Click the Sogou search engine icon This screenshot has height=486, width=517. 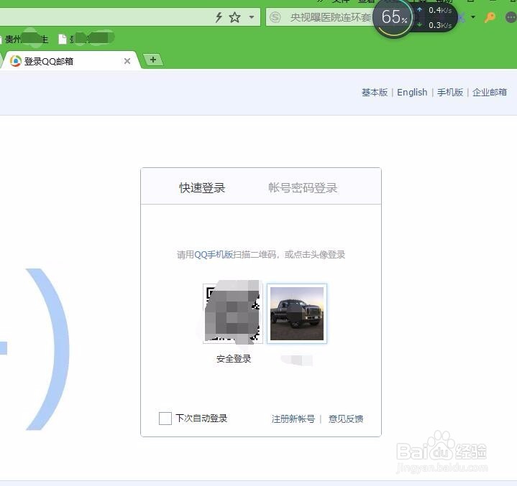(275, 17)
